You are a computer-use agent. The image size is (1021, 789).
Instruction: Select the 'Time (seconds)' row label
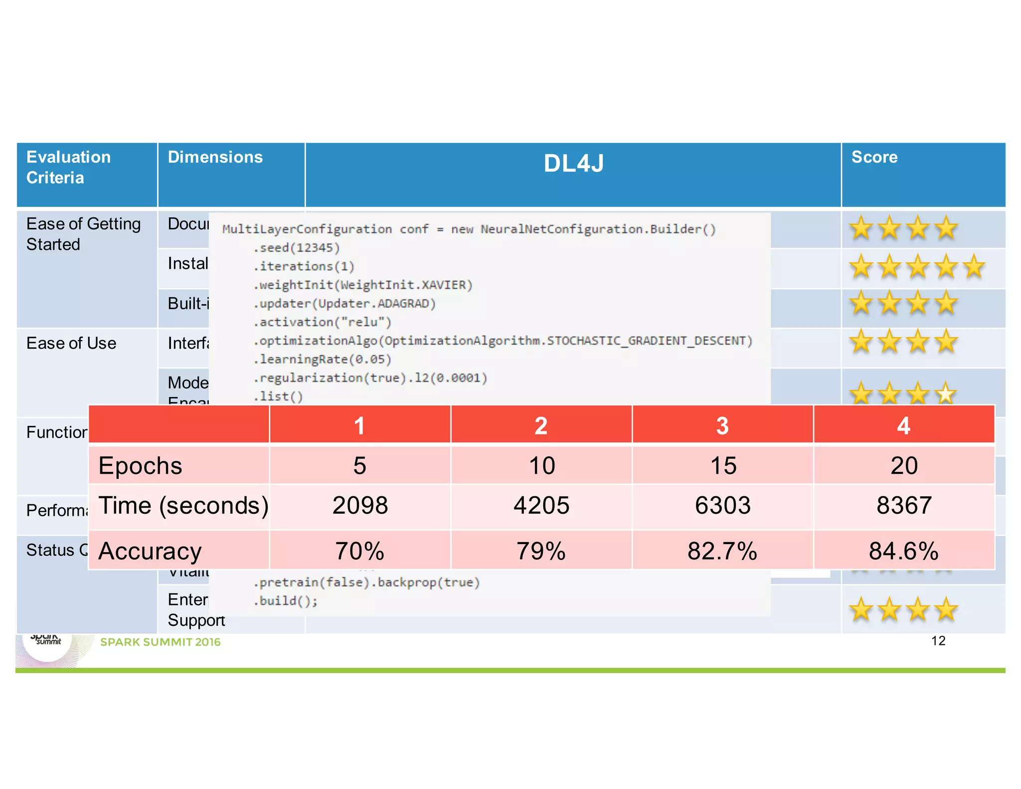(x=183, y=506)
